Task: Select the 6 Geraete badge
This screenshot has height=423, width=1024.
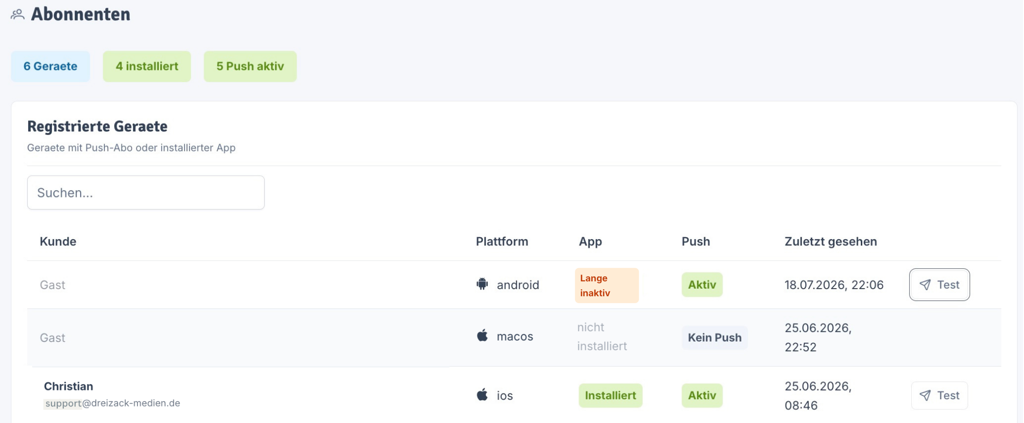Action: tap(51, 66)
